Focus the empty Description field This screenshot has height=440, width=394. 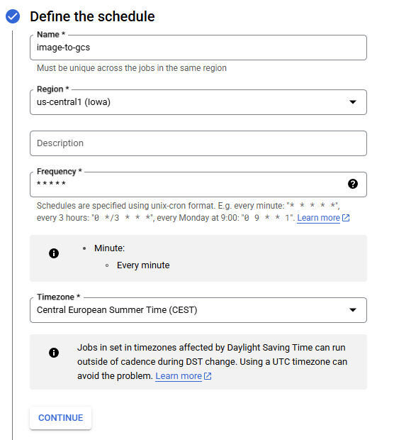point(198,143)
